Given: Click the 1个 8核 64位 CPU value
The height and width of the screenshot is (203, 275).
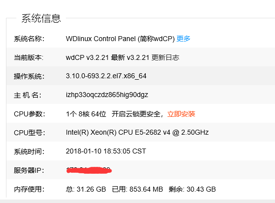Looking at the screenshot, I should tap(86, 114).
